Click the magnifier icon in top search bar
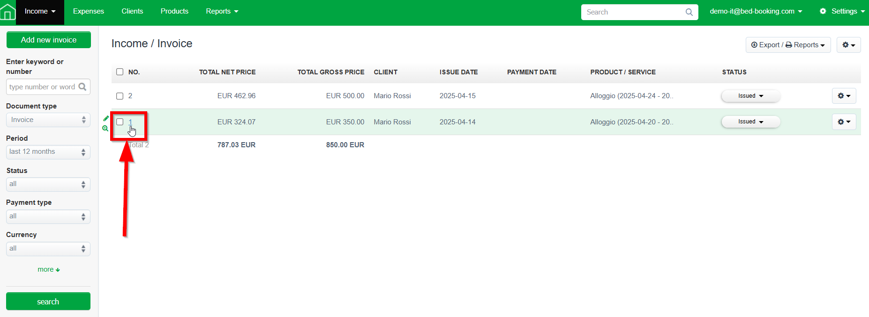The image size is (869, 317). (x=689, y=12)
